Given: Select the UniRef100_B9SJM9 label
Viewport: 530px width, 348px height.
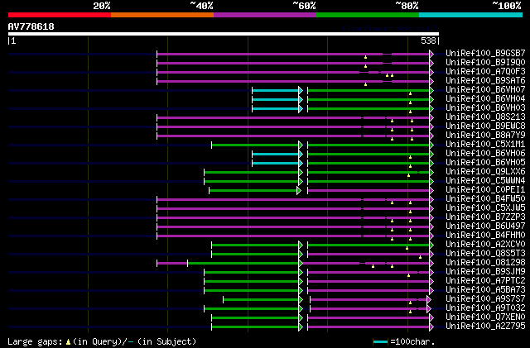Looking at the screenshot, I should pos(485,272).
